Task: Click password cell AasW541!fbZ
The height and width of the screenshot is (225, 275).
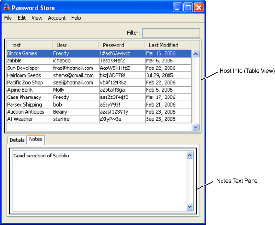Action: [x=122, y=68]
